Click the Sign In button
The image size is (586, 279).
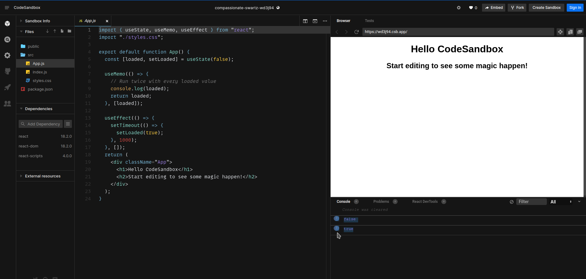(575, 8)
